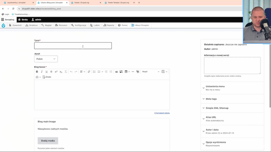Click the Informacja o nowej wersji textarea
271x152 pixels.
[x=232, y=65]
